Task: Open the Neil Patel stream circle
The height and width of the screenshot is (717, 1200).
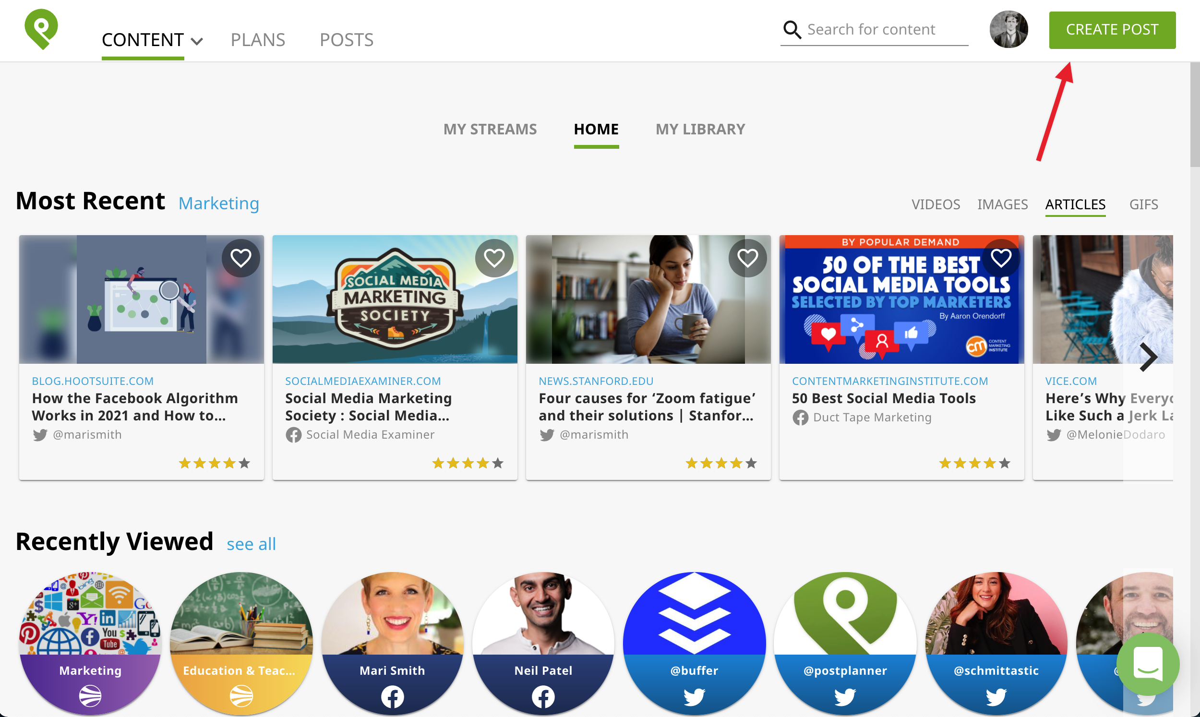Action: pyautogui.click(x=543, y=643)
